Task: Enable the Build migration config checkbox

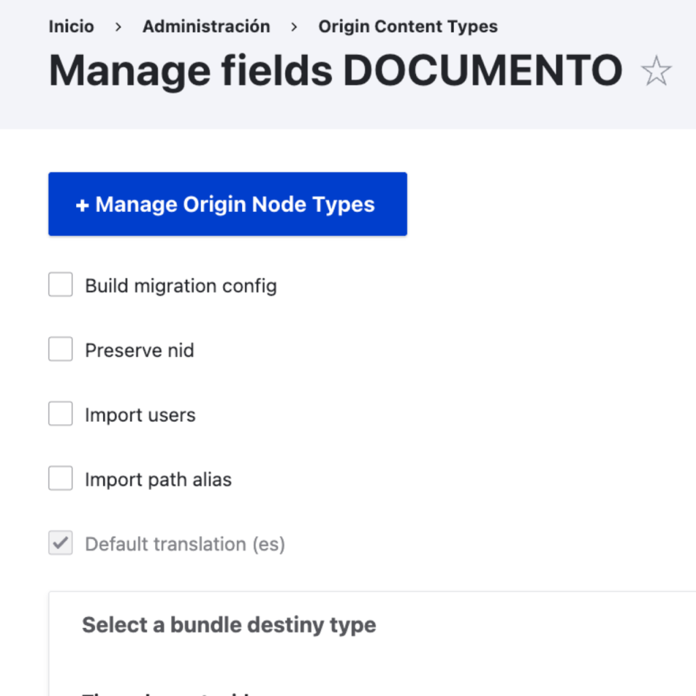Action: click(60, 285)
